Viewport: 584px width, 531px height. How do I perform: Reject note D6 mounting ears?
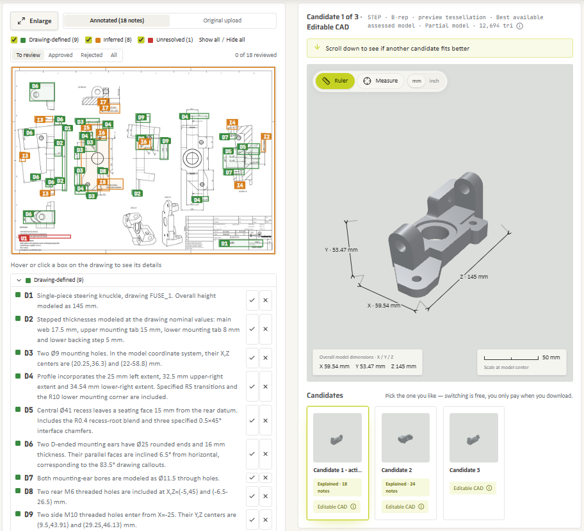tap(266, 454)
